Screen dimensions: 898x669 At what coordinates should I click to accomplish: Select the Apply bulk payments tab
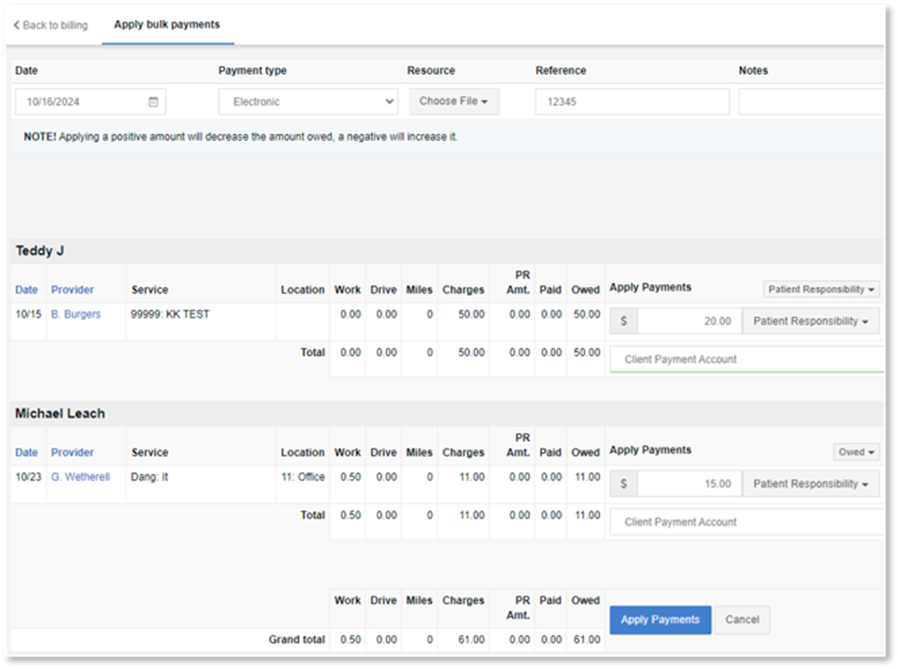[x=167, y=25]
